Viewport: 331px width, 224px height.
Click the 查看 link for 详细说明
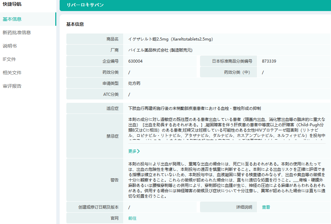point(266,207)
